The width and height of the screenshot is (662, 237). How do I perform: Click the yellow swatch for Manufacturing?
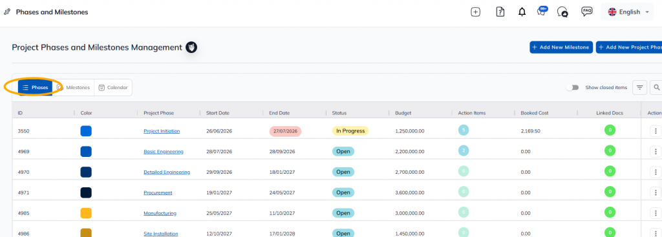[x=86, y=213]
